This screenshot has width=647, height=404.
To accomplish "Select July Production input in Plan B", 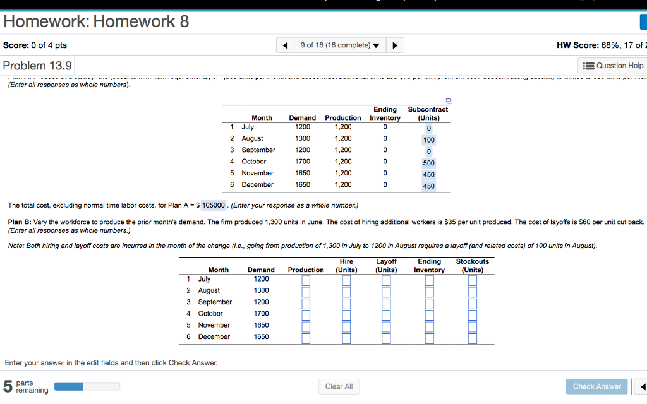I will pyautogui.click(x=306, y=280).
